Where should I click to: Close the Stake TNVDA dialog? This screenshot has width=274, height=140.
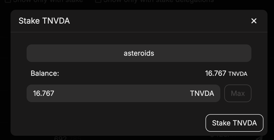254,21
